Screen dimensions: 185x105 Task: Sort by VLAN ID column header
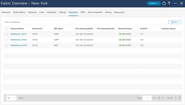click(144, 29)
